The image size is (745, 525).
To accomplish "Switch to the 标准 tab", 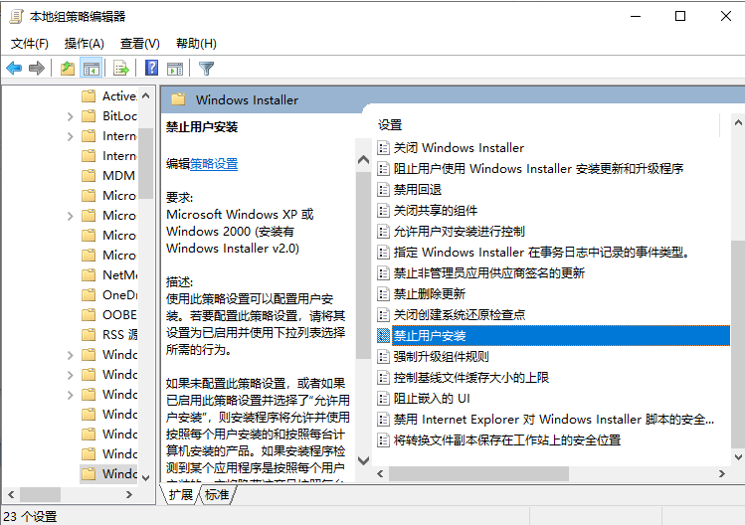I will [217, 494].
